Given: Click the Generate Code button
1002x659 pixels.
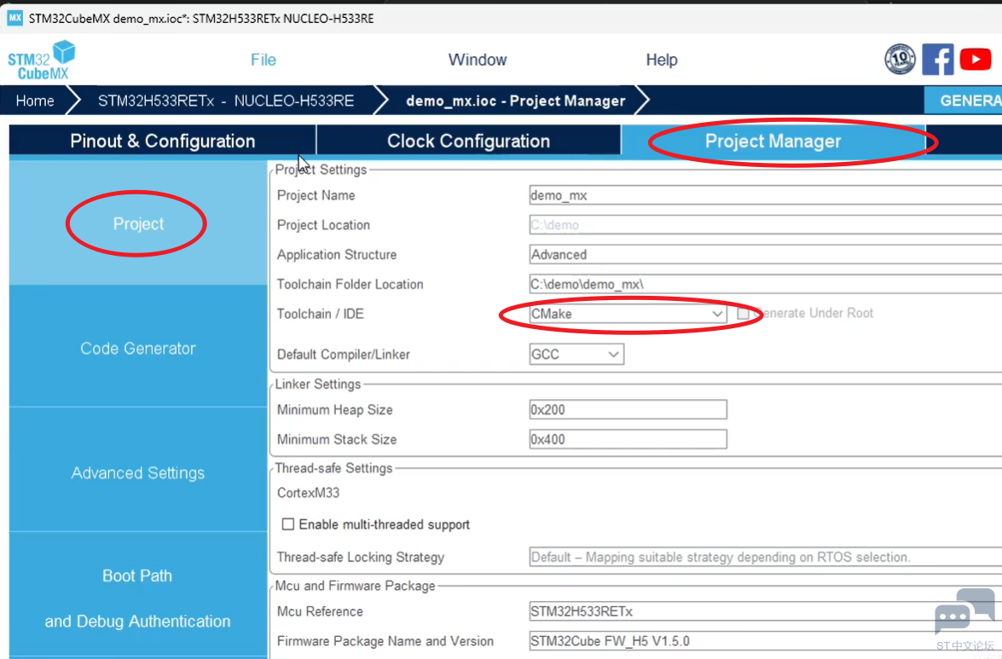Looking at the screenshot, I should coord(964,101).
